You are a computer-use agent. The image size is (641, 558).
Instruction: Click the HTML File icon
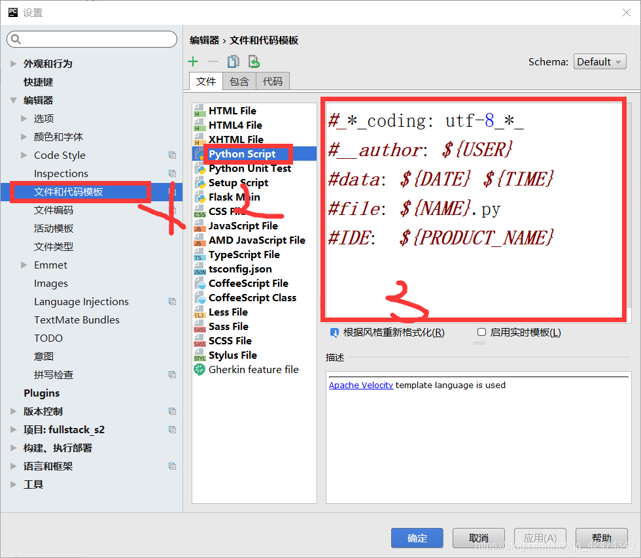pos(199,110)
